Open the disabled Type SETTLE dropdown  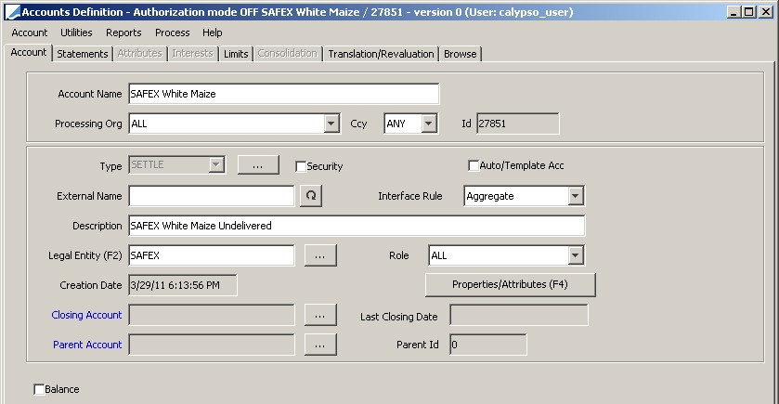(216, 165)
